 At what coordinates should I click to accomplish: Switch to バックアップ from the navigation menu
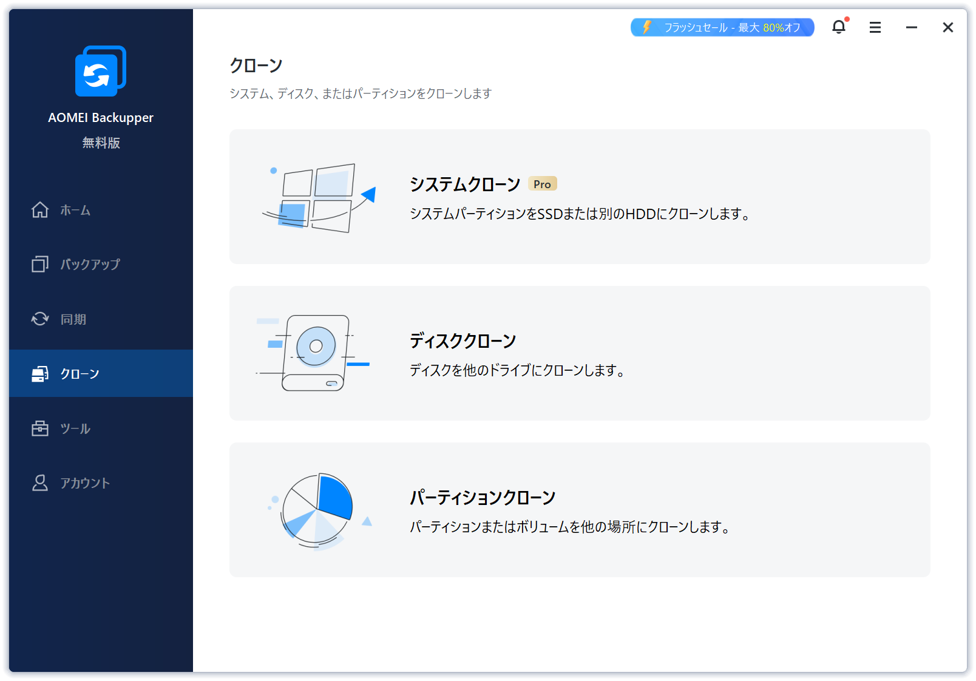(90, 265)
